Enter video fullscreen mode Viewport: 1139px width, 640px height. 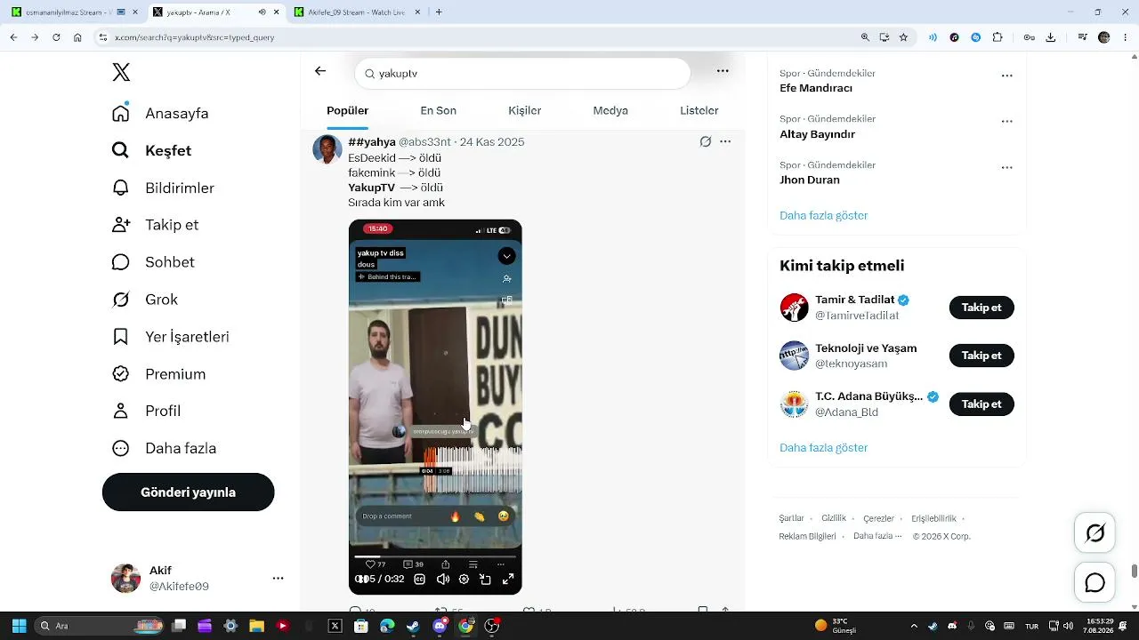508,580
